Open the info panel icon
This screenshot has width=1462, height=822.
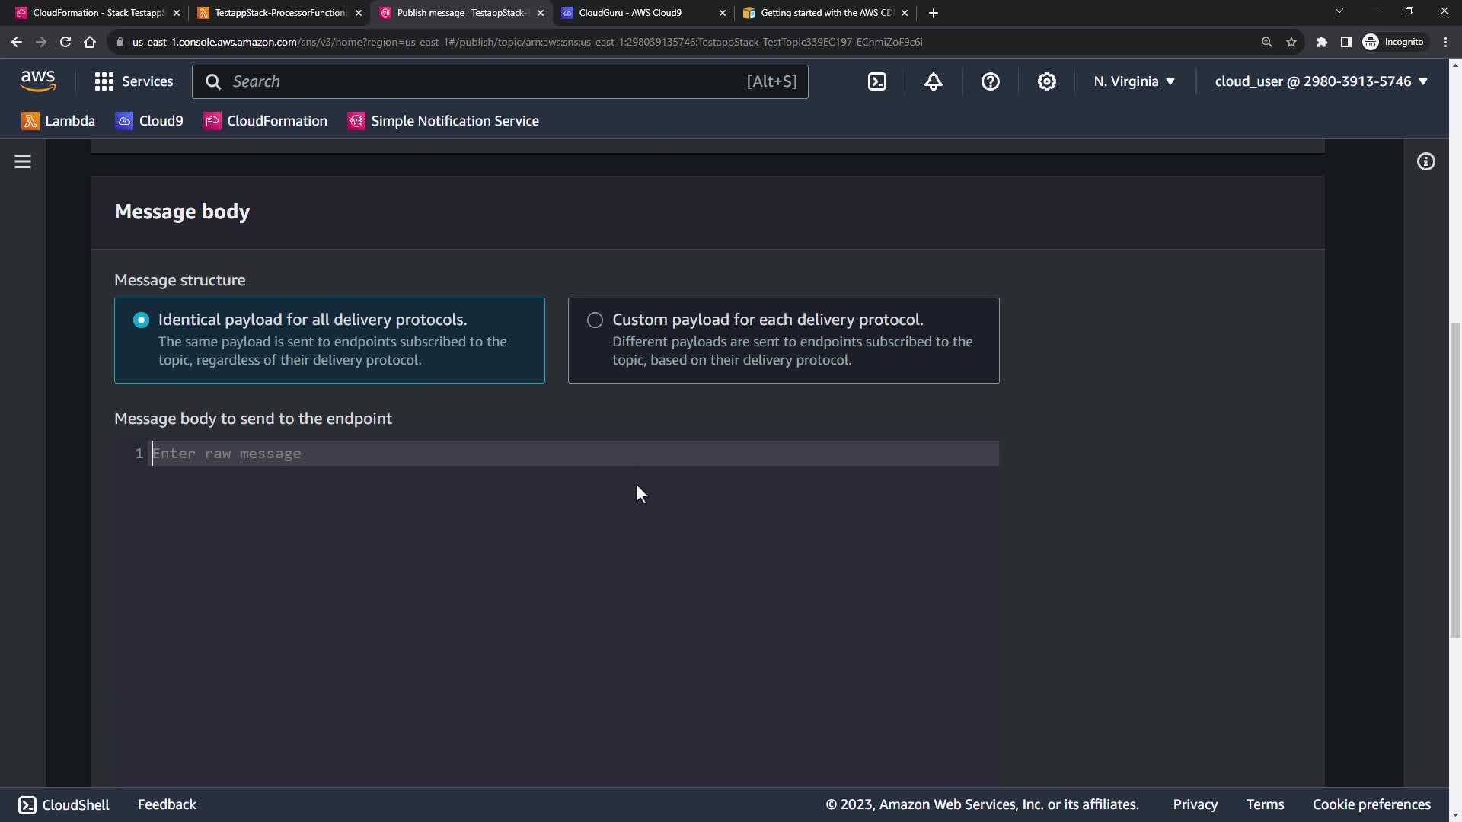pyautogui.click(x=1426, y=161)
